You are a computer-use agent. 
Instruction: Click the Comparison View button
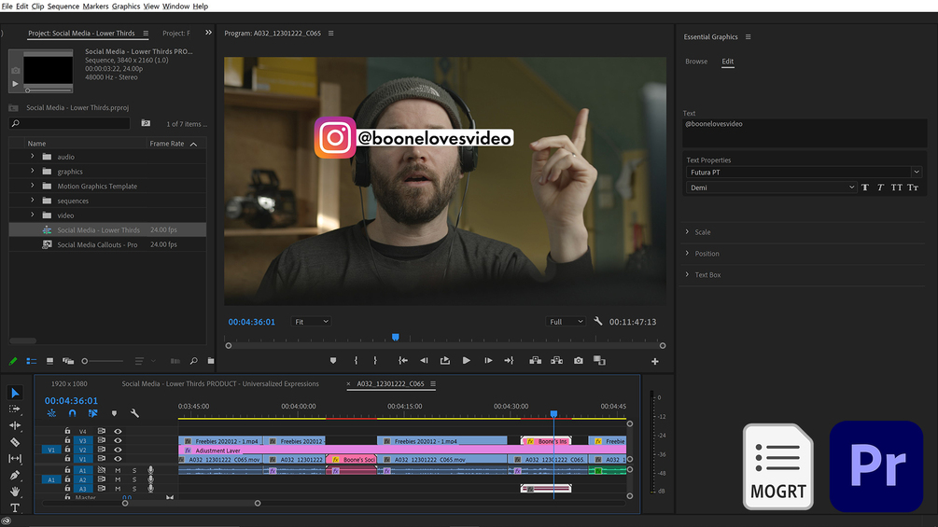(x=599, y=360)
